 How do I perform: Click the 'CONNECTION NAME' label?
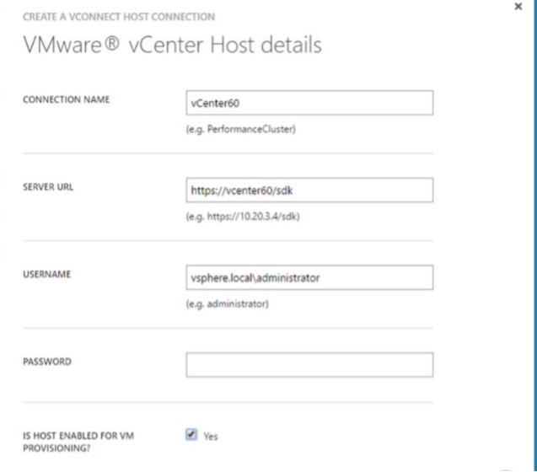click(66, 99)
